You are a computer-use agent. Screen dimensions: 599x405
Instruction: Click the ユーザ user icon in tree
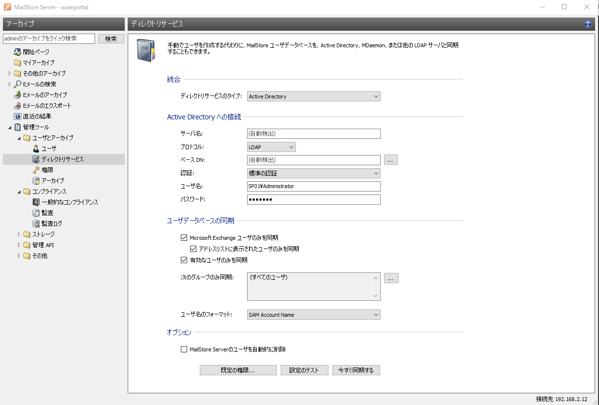click(36, 149)
